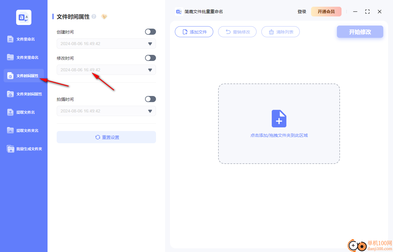
Task: Go to the 文件夹时间属性 section
Action: pyautogui.click(x=24, y=94)
